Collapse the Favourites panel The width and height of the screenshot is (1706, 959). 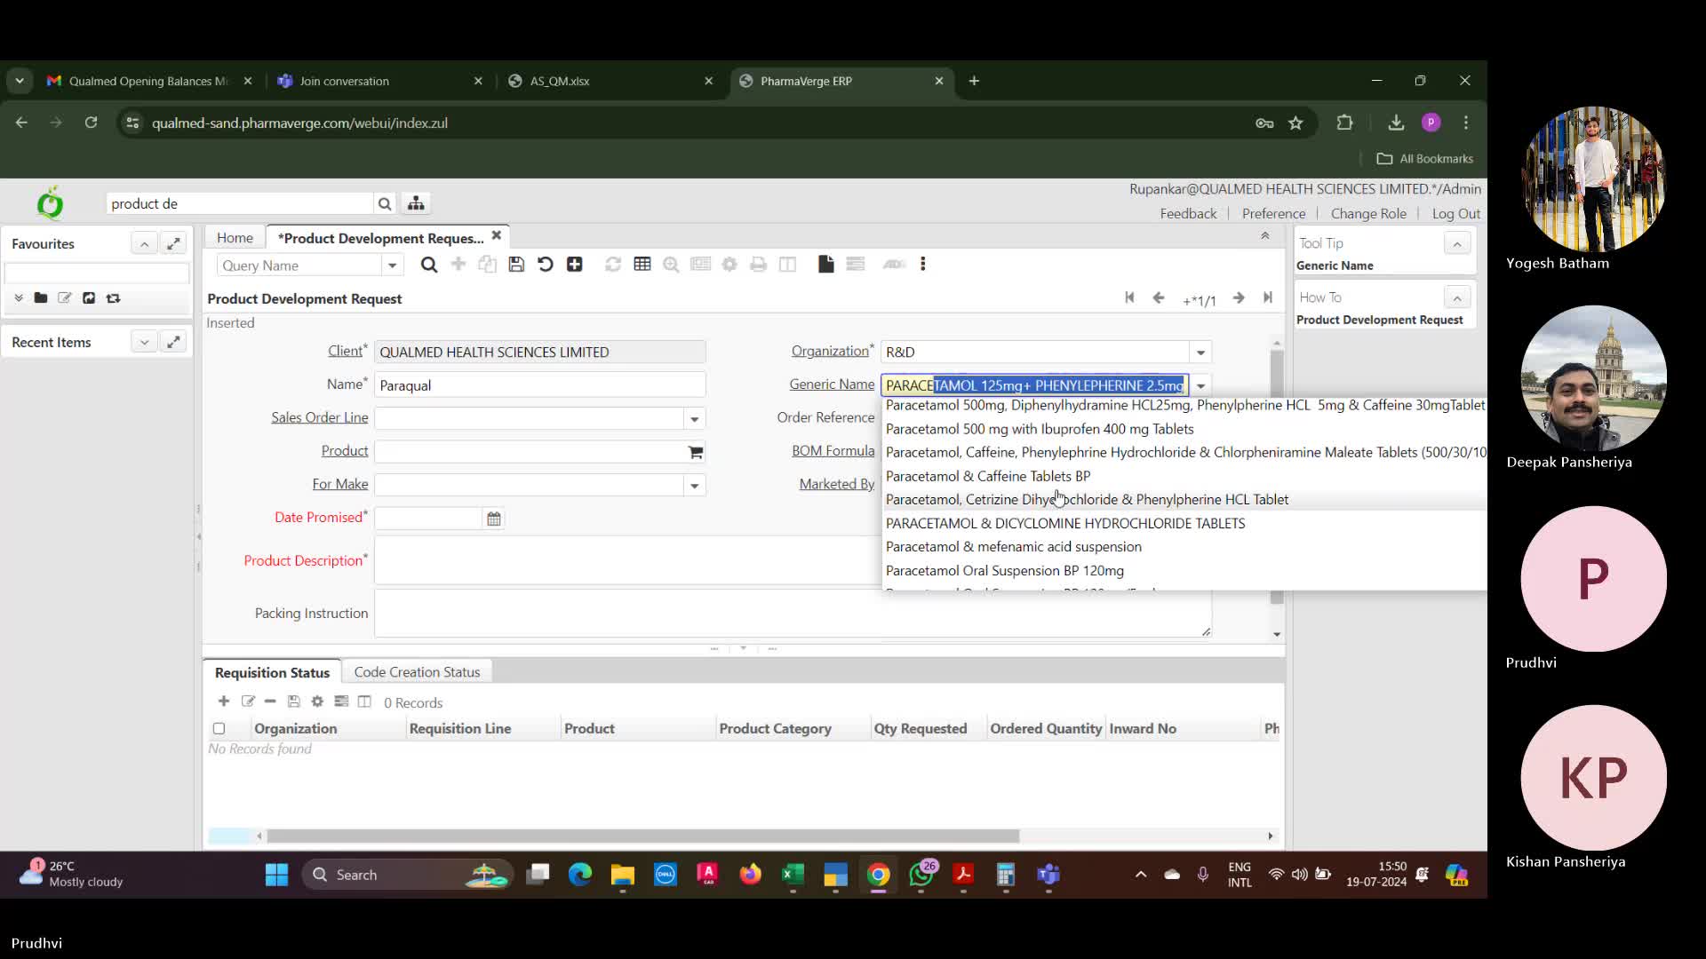[x=144, y=243]
